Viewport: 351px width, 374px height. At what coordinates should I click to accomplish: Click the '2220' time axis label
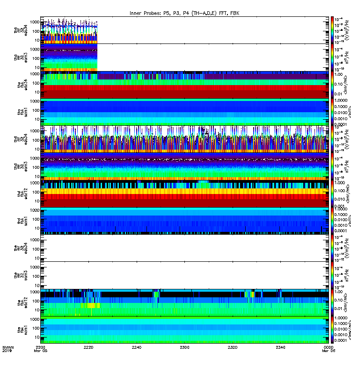[88, 347]
